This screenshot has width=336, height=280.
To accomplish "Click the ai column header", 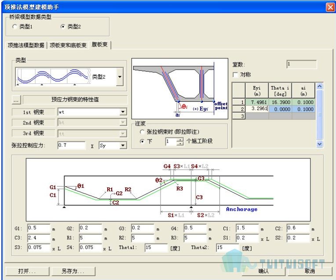I will click(303, 91).
